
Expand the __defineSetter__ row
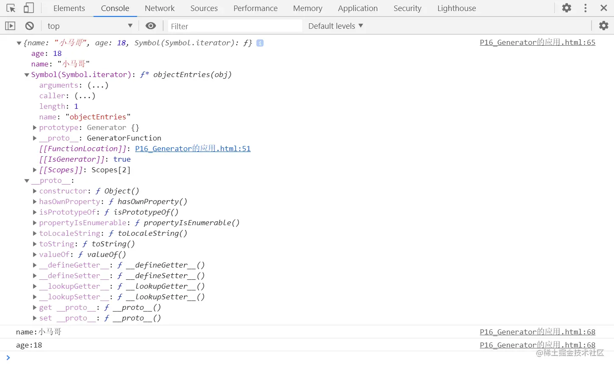(x=35, y=276)
